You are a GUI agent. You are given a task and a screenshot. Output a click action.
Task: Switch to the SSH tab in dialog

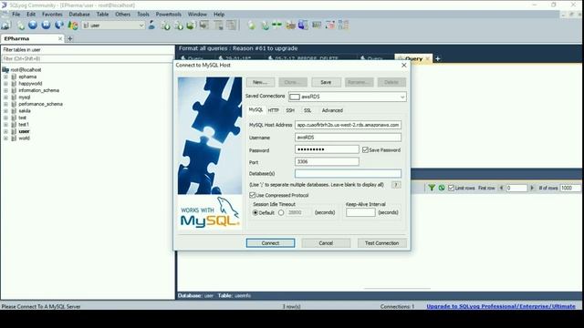point(290,110)
